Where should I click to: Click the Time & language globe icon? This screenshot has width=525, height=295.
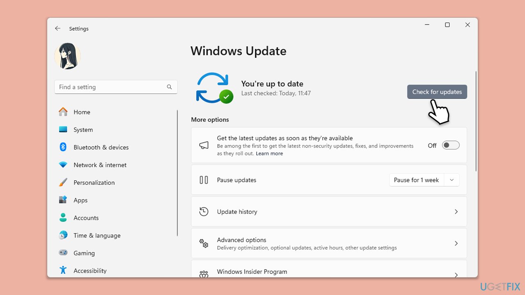click(x=63, y=235)
